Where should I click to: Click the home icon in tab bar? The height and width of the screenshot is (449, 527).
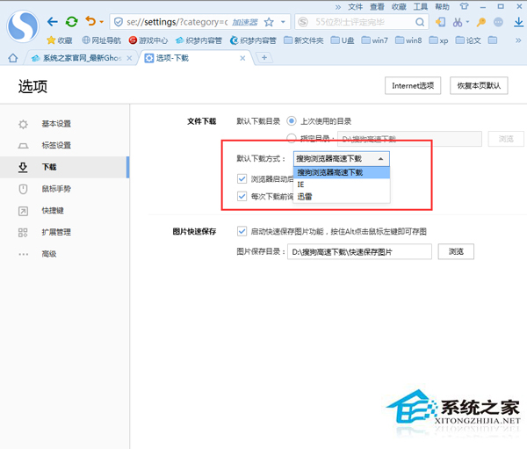tap(12, 58)
